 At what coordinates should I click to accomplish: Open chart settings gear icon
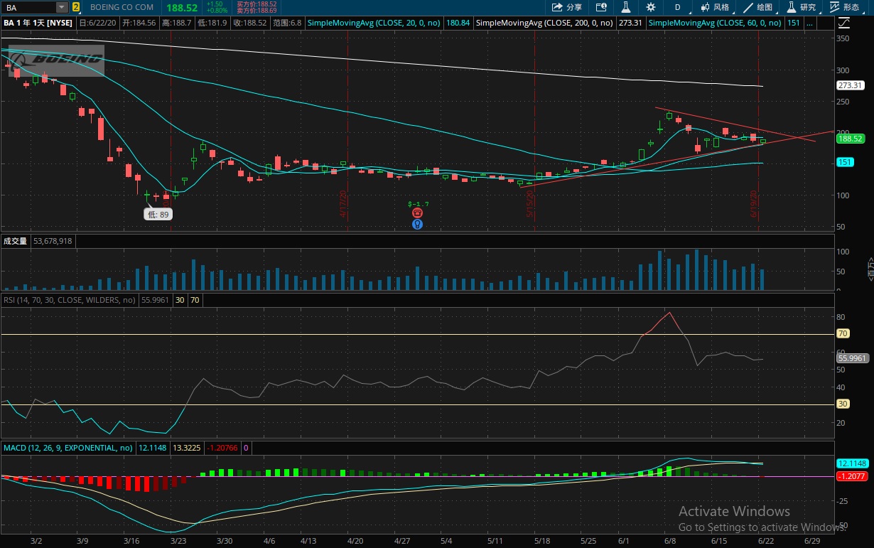651,7
